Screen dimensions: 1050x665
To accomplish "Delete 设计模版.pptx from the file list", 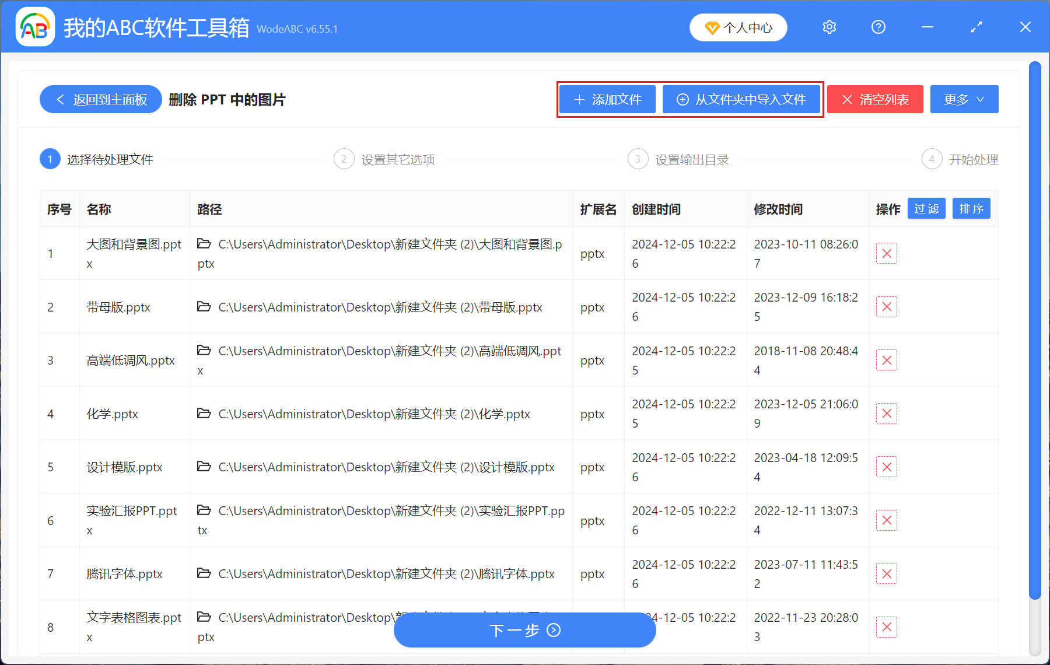I will coord(886,467).
